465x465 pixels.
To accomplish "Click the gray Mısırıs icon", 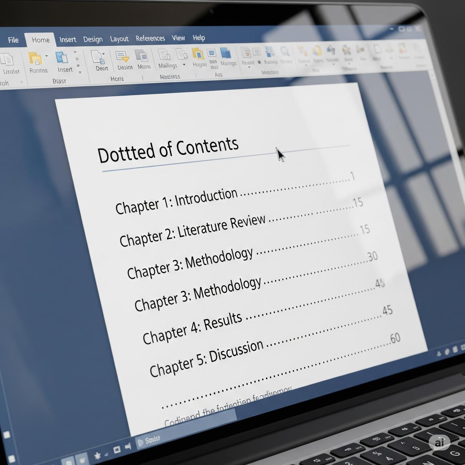I will click(x=142, y=56).
